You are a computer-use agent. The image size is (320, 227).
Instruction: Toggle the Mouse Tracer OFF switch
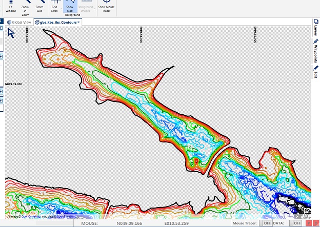(267, 223)
